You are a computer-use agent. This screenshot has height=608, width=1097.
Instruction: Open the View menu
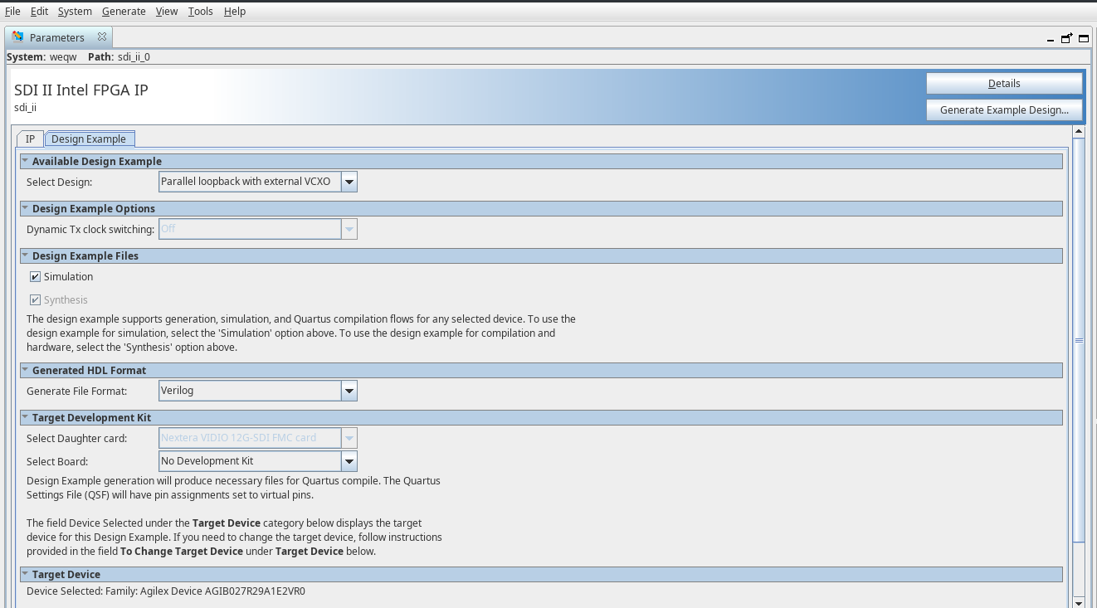click(x=167, y=12)
